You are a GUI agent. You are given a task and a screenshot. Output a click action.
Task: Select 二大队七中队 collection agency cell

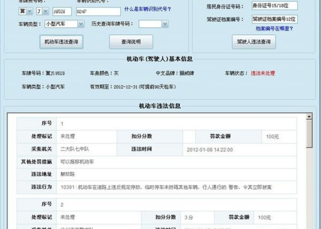[x=75, y=149]
